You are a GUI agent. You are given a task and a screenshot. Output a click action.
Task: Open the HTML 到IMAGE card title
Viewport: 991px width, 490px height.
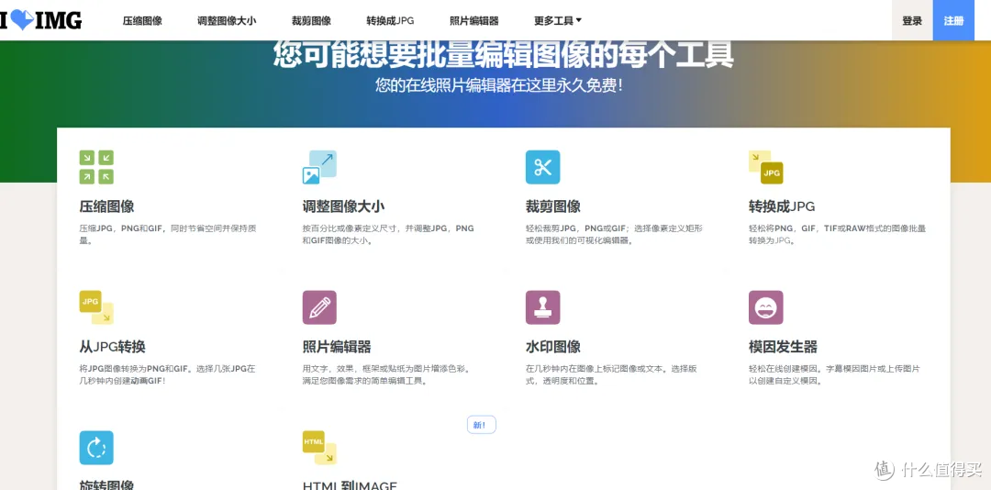coord(350,484)
